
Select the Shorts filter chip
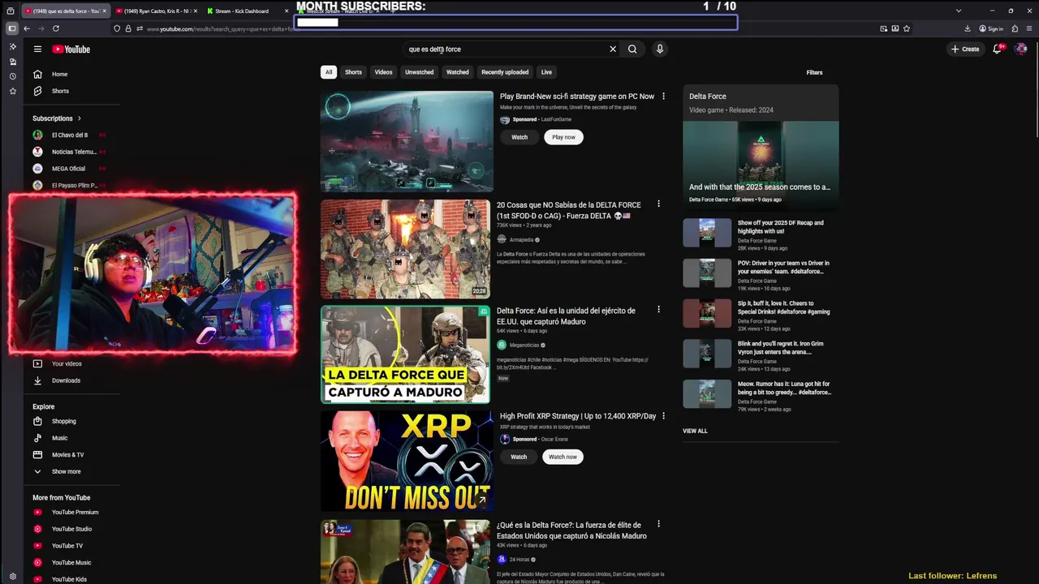tap(353, 72)
